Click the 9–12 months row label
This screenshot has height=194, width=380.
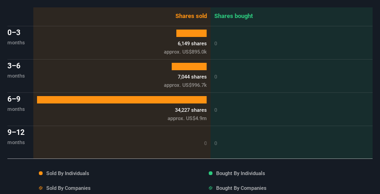pos(16,137)
